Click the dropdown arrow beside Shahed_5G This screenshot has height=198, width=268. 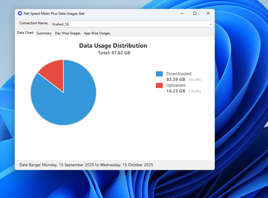pyautogui.click(x=211, y=24)
